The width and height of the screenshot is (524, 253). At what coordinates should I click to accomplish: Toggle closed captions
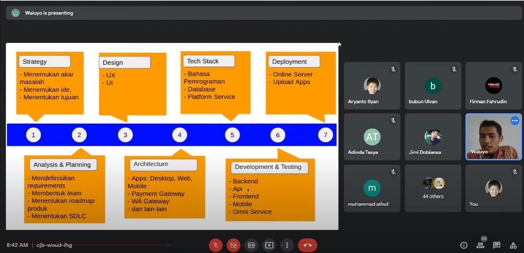[251, 245]
